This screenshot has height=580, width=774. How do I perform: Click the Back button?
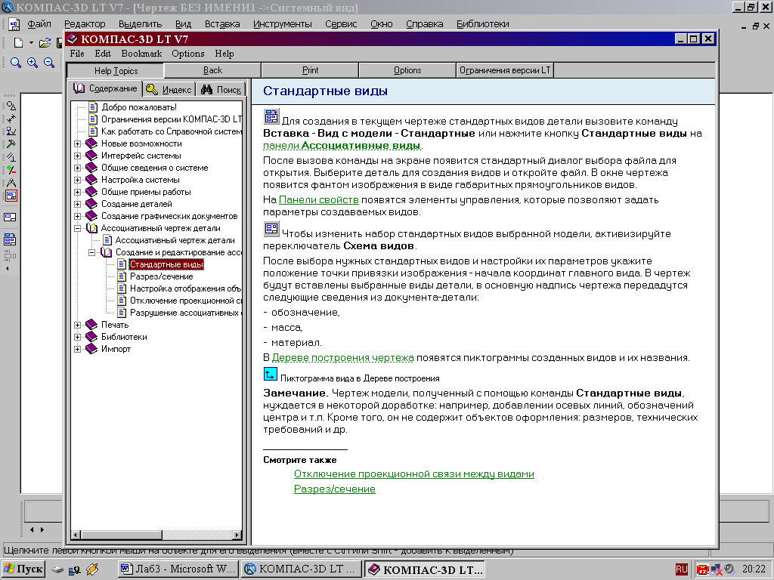pos(212,70)
